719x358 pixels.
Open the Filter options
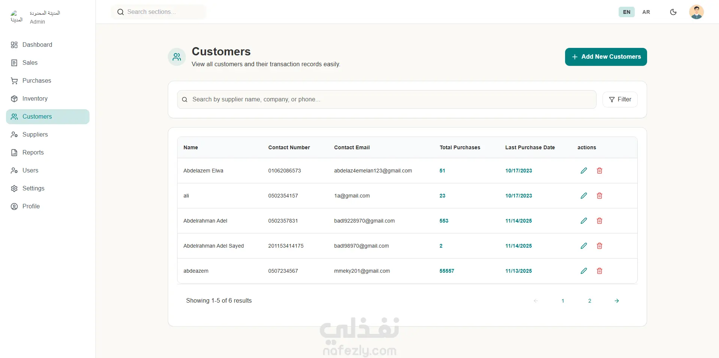coord(620,100)
